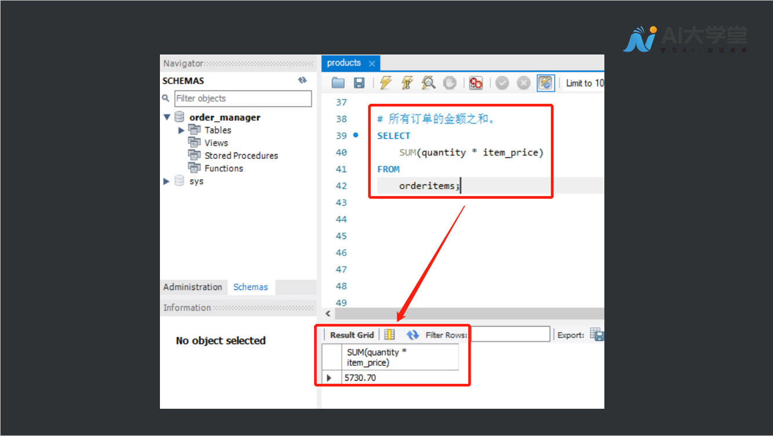
Task: Click the magnifier icon beside Filter objects
Action: tap(166, 99)
